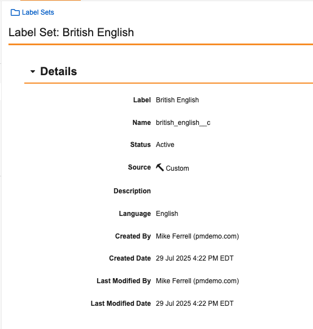Screen dimensions: 313x329
Task: Click the Created Date value
Action: point(194,258)
